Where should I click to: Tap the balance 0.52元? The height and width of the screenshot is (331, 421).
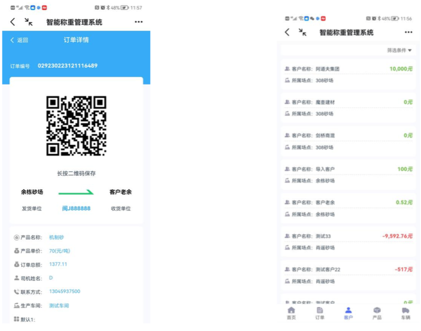404,202
